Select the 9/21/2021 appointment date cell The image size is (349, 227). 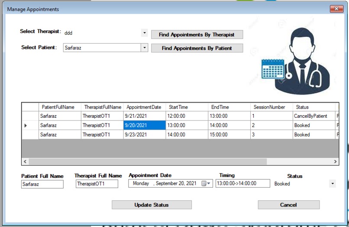[x=145, y=116]
